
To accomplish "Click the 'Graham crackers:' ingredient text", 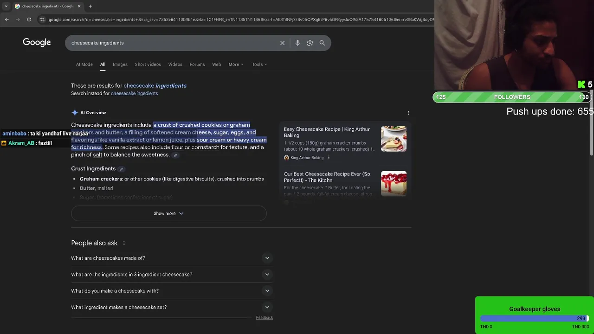I will 101,179.
